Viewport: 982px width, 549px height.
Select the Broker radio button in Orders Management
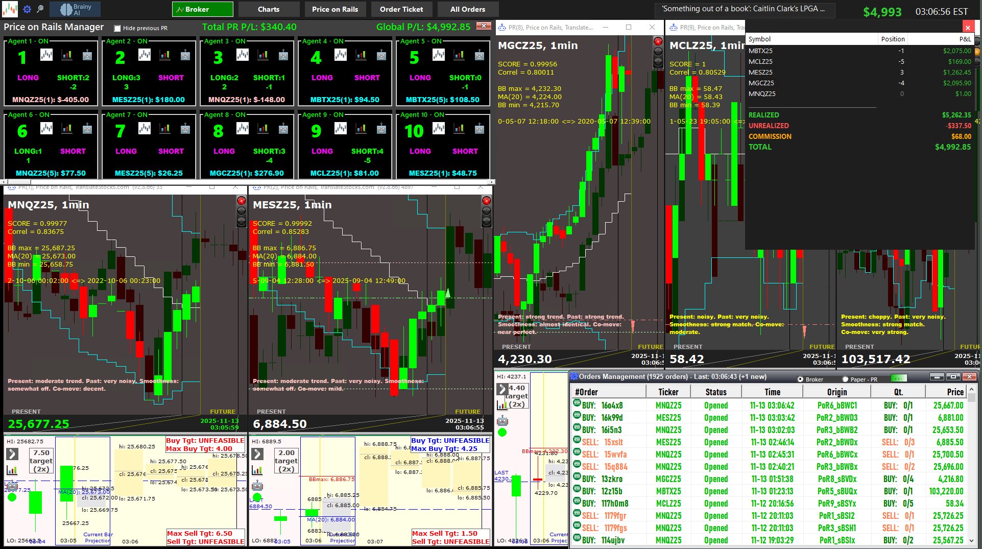coord(800,379)
